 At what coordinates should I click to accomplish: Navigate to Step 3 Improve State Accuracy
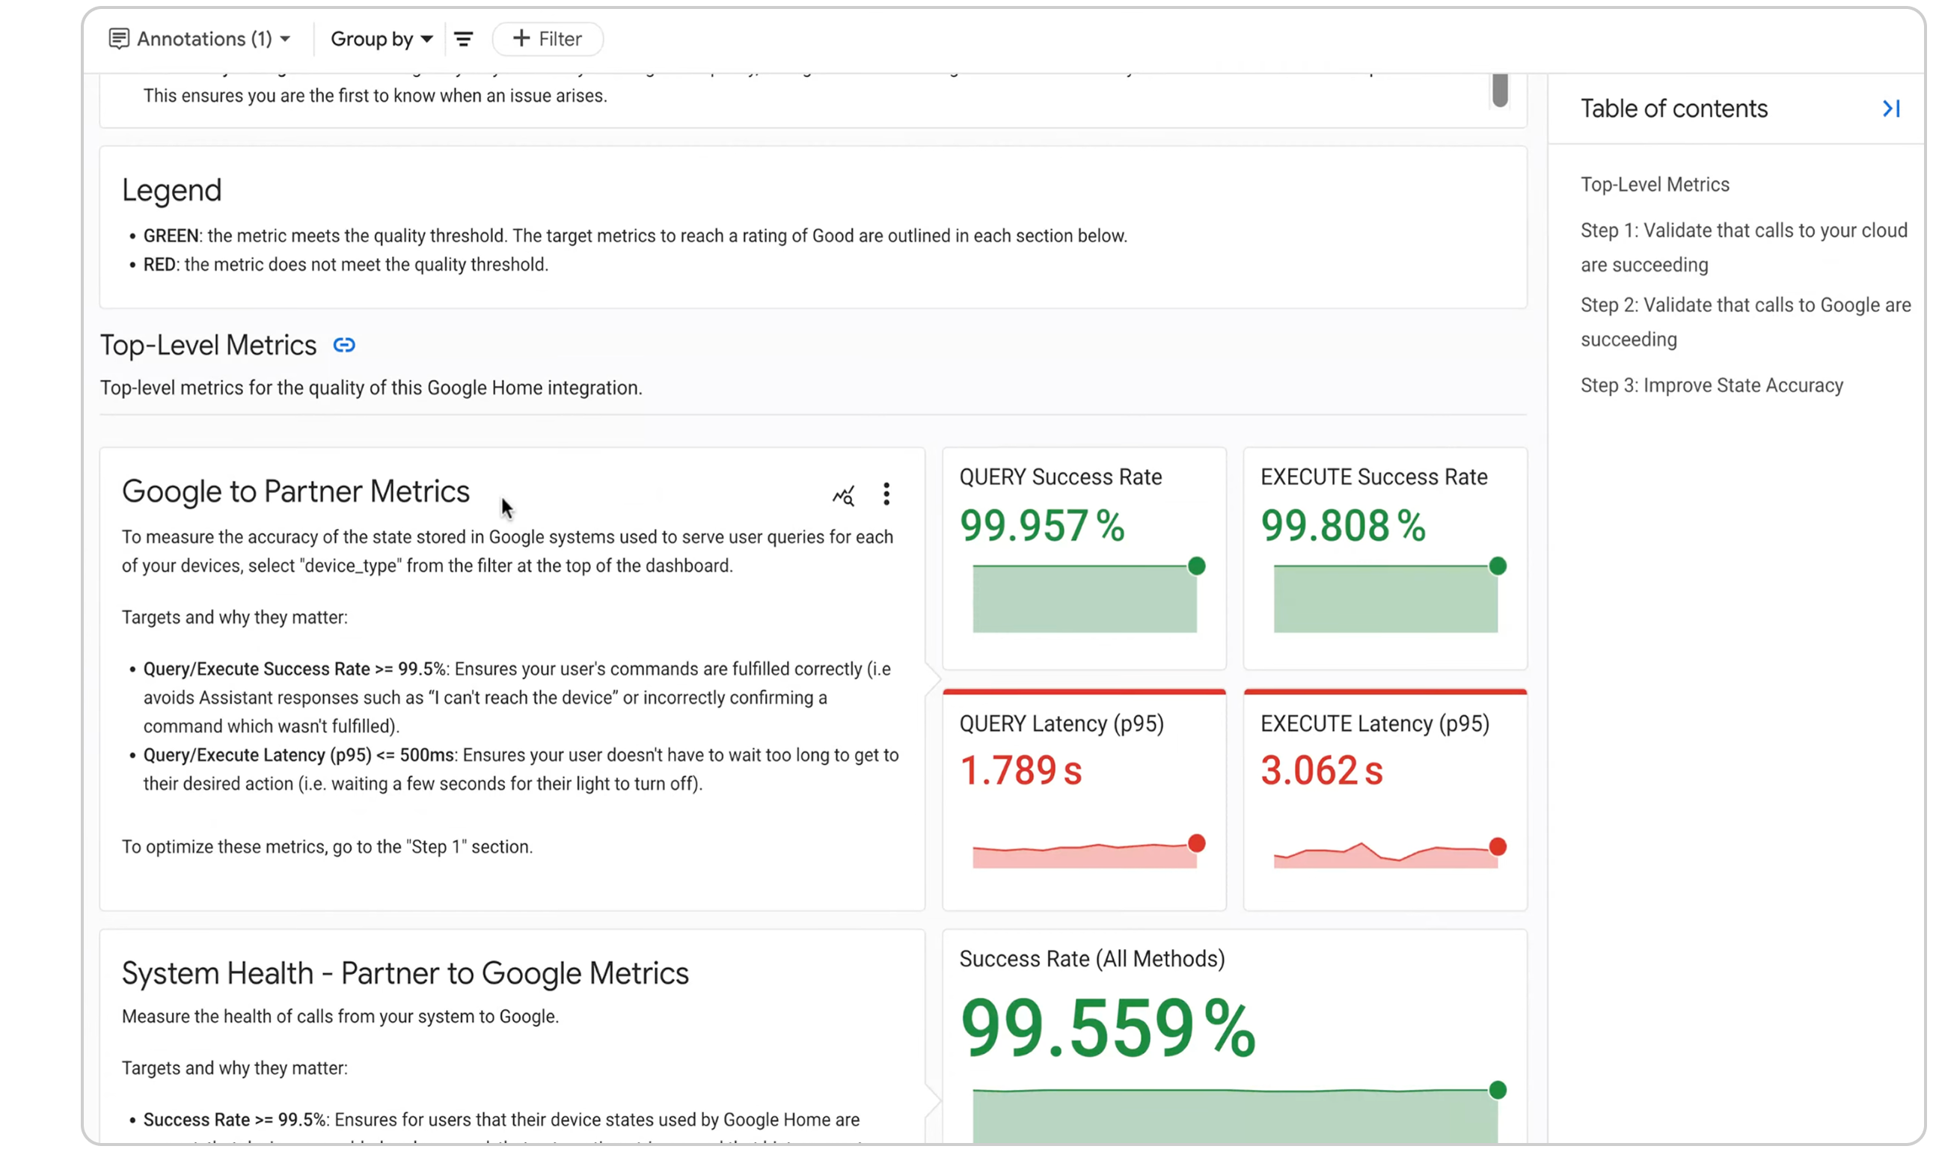(x=1711, y=386)
